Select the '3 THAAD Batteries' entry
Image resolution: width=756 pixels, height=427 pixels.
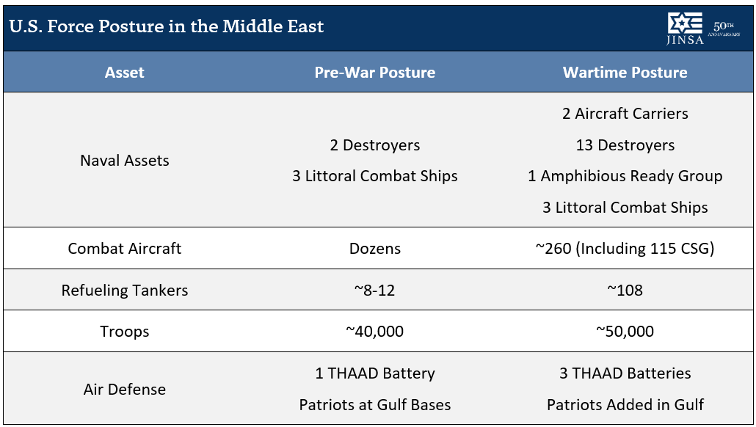point(625,373)
